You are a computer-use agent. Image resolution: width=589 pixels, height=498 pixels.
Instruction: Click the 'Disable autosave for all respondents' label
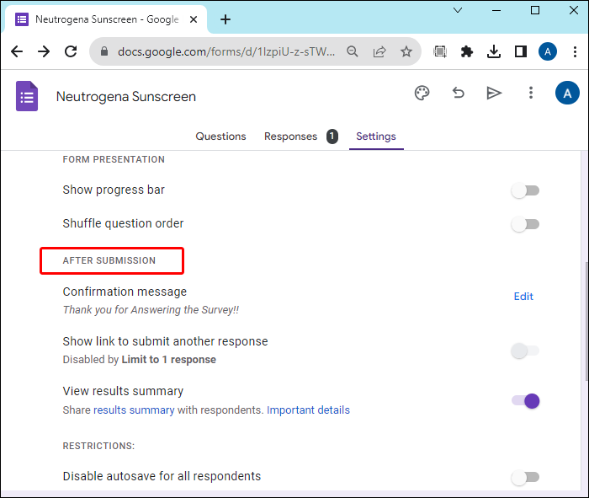[x=162, y=476]
